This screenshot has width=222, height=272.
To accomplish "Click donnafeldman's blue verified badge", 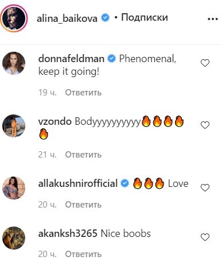I will (112, 59).
